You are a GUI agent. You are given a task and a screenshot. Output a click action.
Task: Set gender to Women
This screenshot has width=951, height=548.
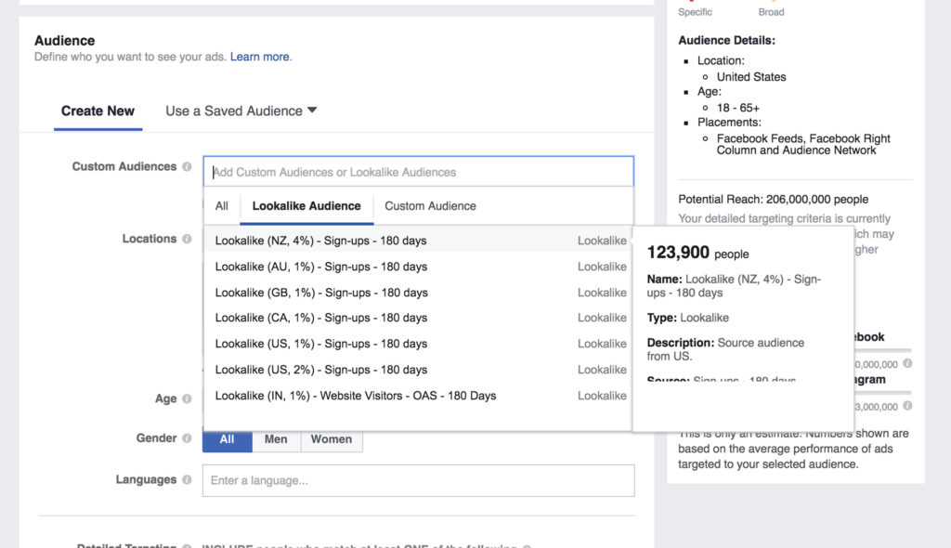(x=332, y=440)
